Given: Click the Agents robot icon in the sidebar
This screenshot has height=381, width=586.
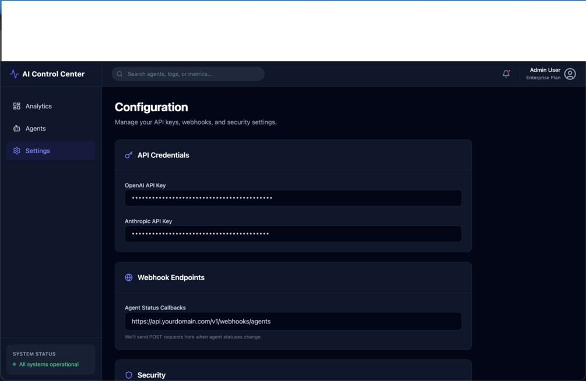Looking at the screenshot, I should (16, 129).
